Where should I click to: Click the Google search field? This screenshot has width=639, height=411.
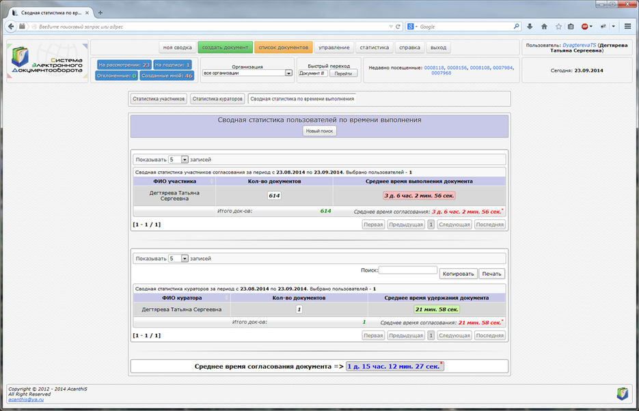pyautogui.click(x=465, y=27)
